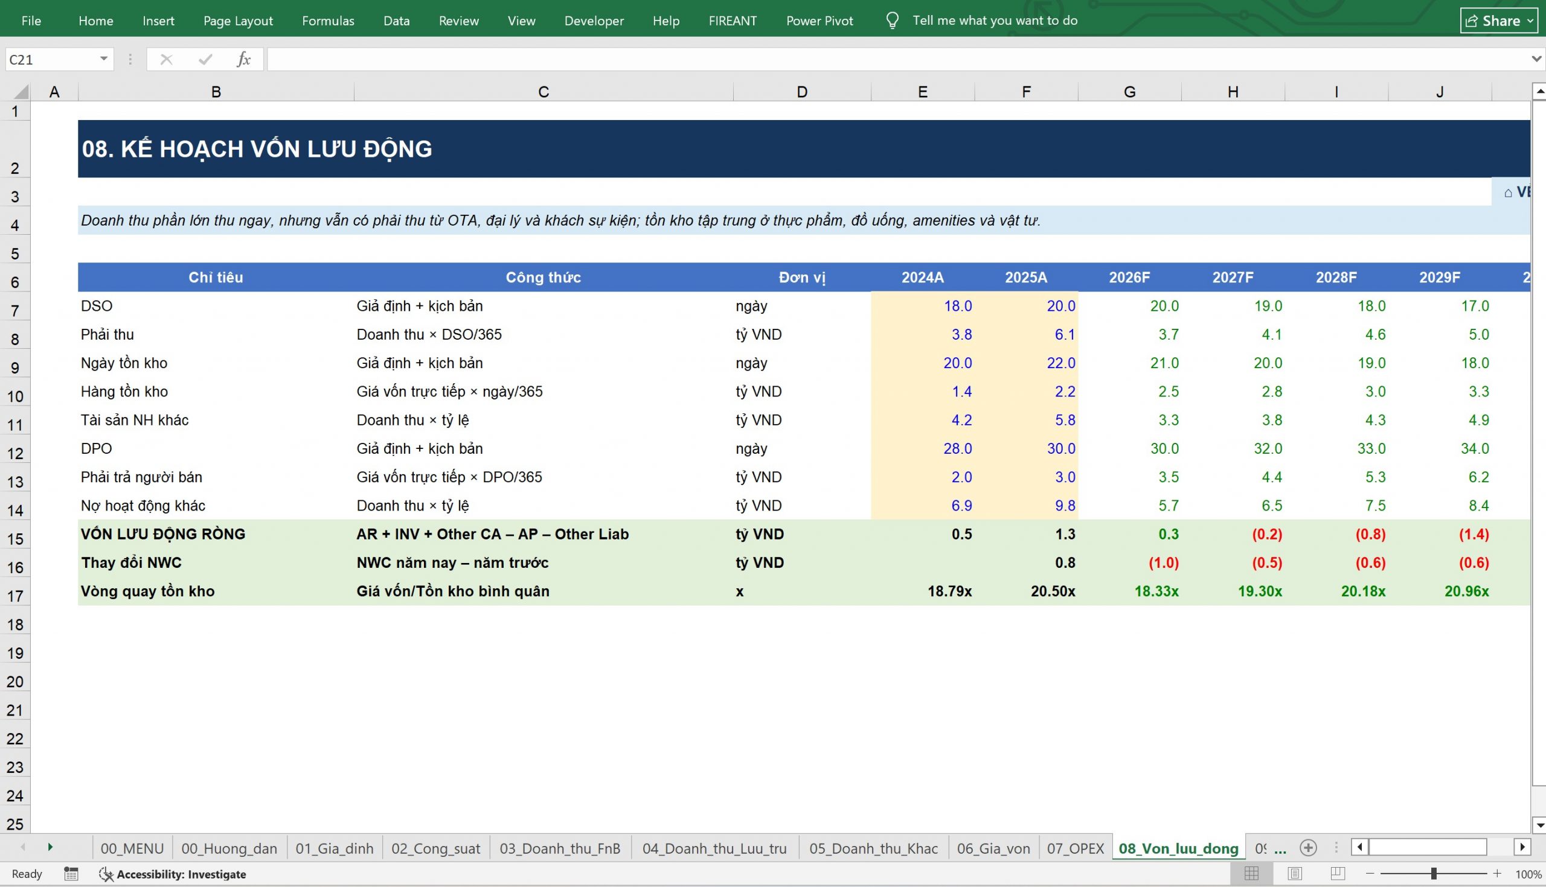Click the zoom slider handle
1546x887 pixels.
click(1433, 874)
